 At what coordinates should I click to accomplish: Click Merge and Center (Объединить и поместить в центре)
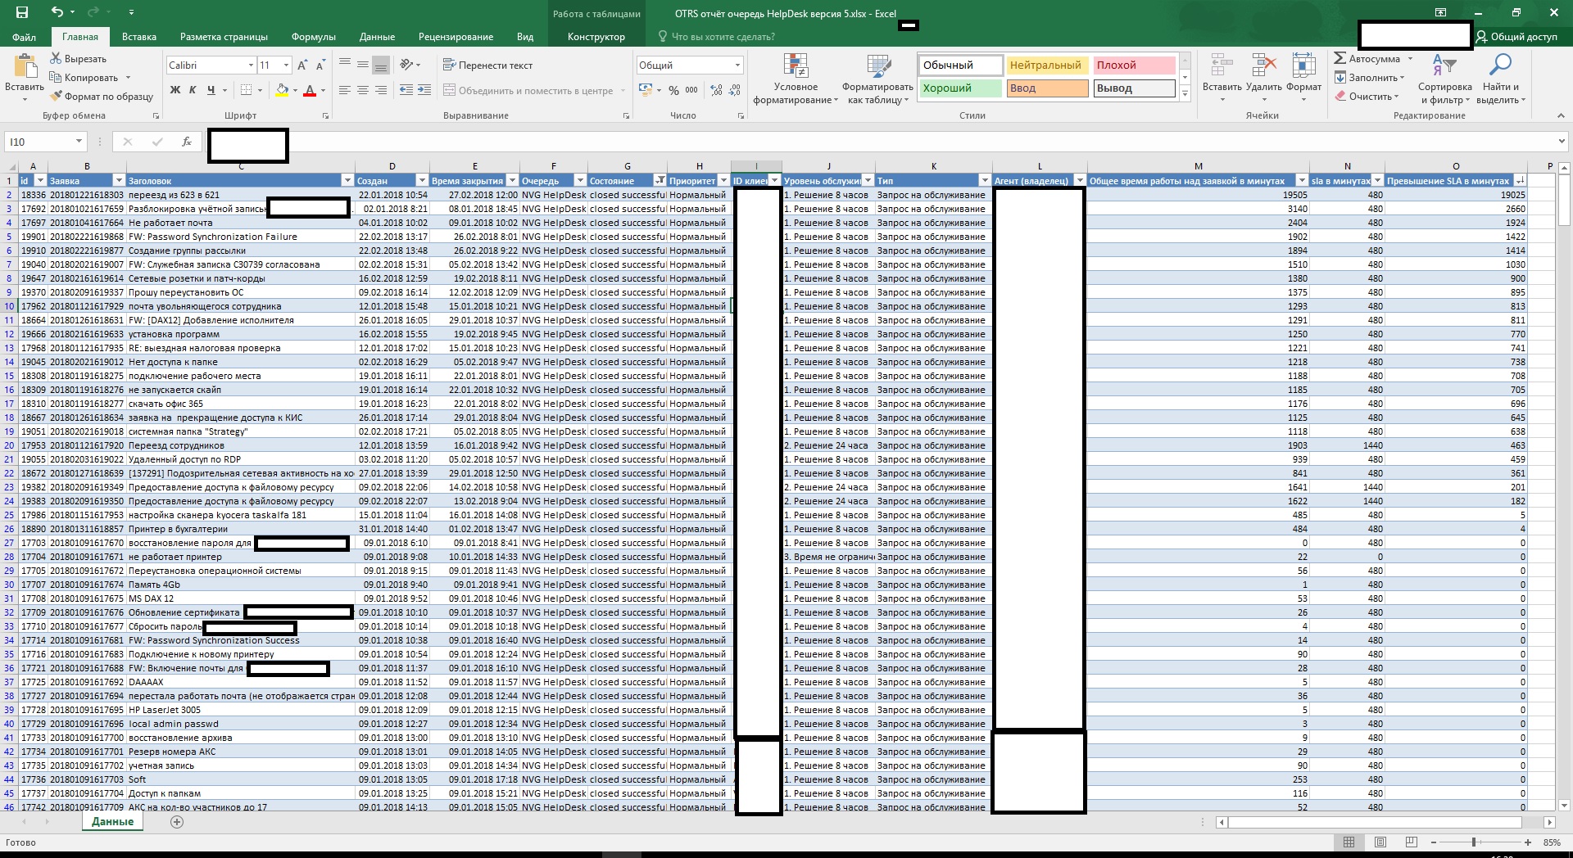(x=528, y=90)
